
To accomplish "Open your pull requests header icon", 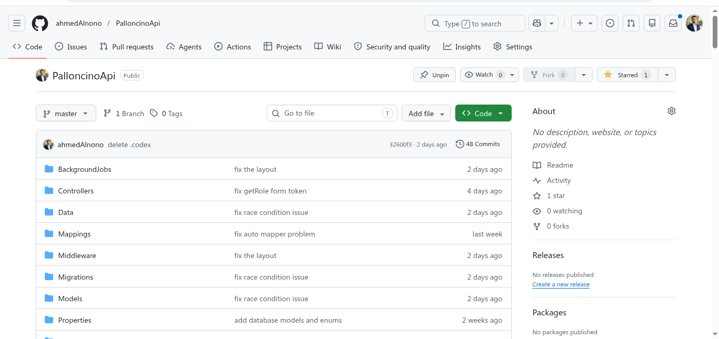I will [x=631, y=23].
